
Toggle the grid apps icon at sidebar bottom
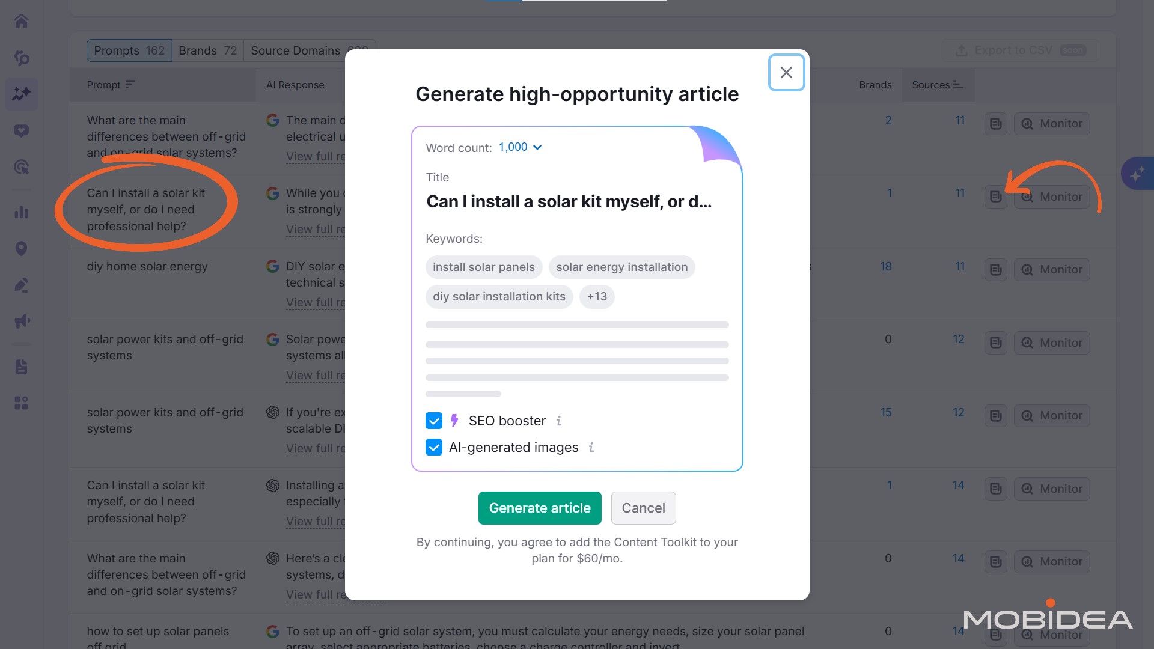click(21, 403)
